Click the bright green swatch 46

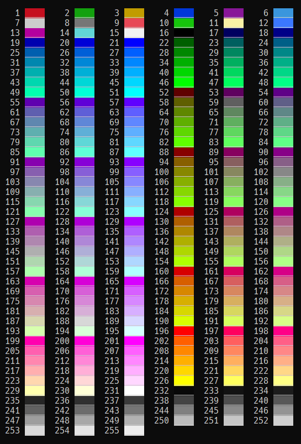(x=184, y=82)
